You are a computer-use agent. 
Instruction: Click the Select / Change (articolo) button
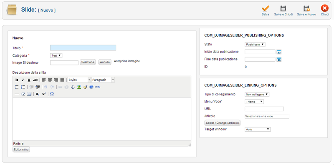[x=223, y=123]
